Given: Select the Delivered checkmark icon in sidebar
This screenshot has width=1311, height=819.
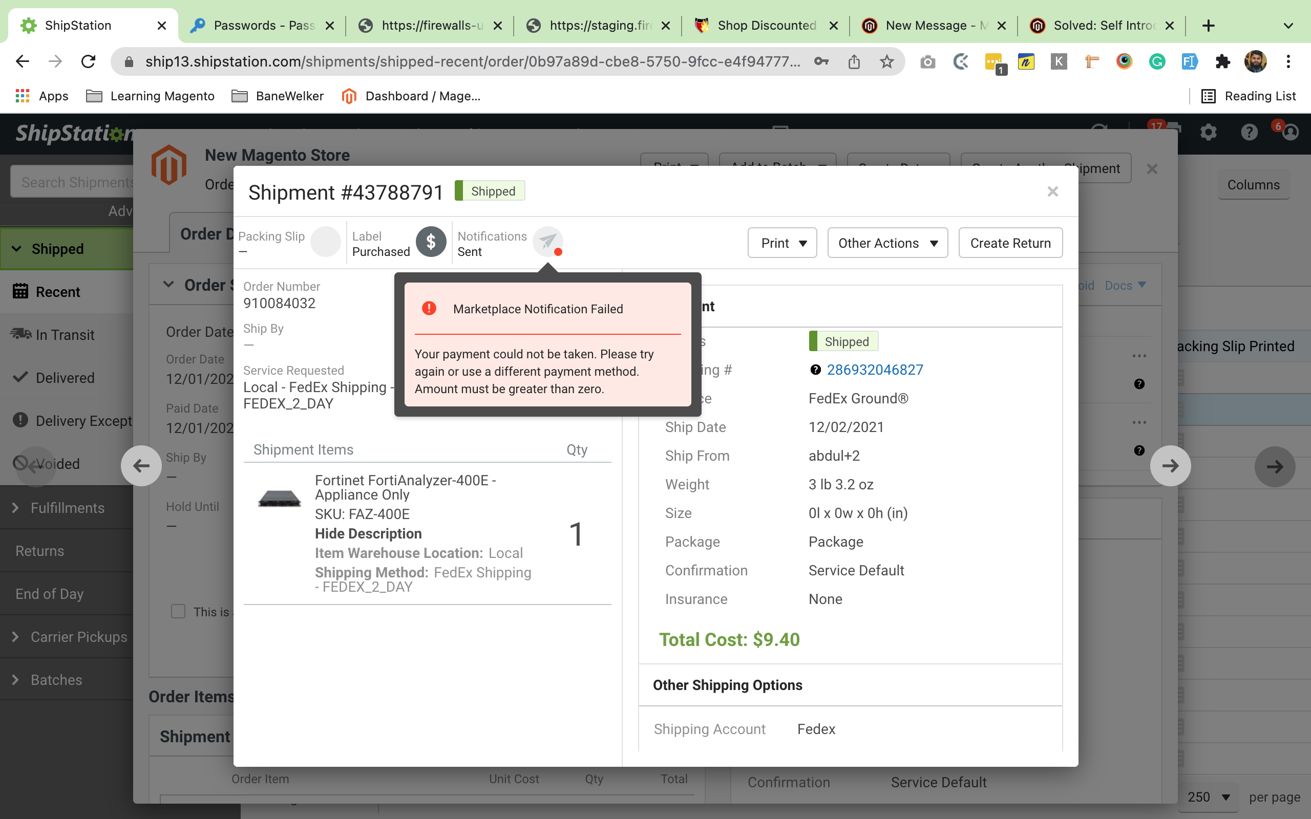Looking at the screenshot, I should coord(20,378).
